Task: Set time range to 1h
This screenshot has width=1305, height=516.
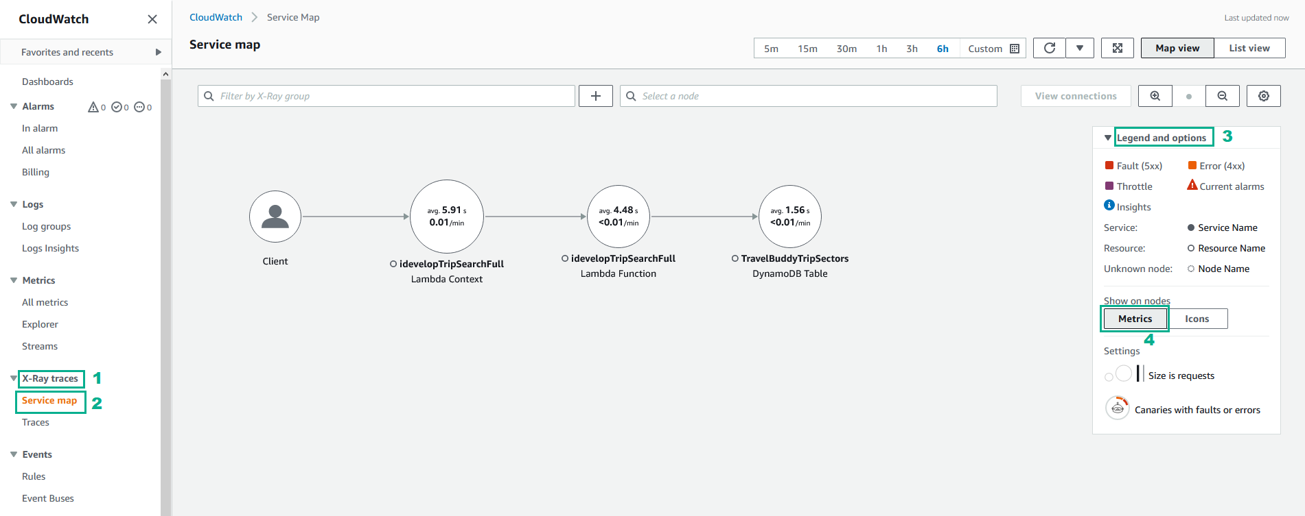Action: click(881, 49)
